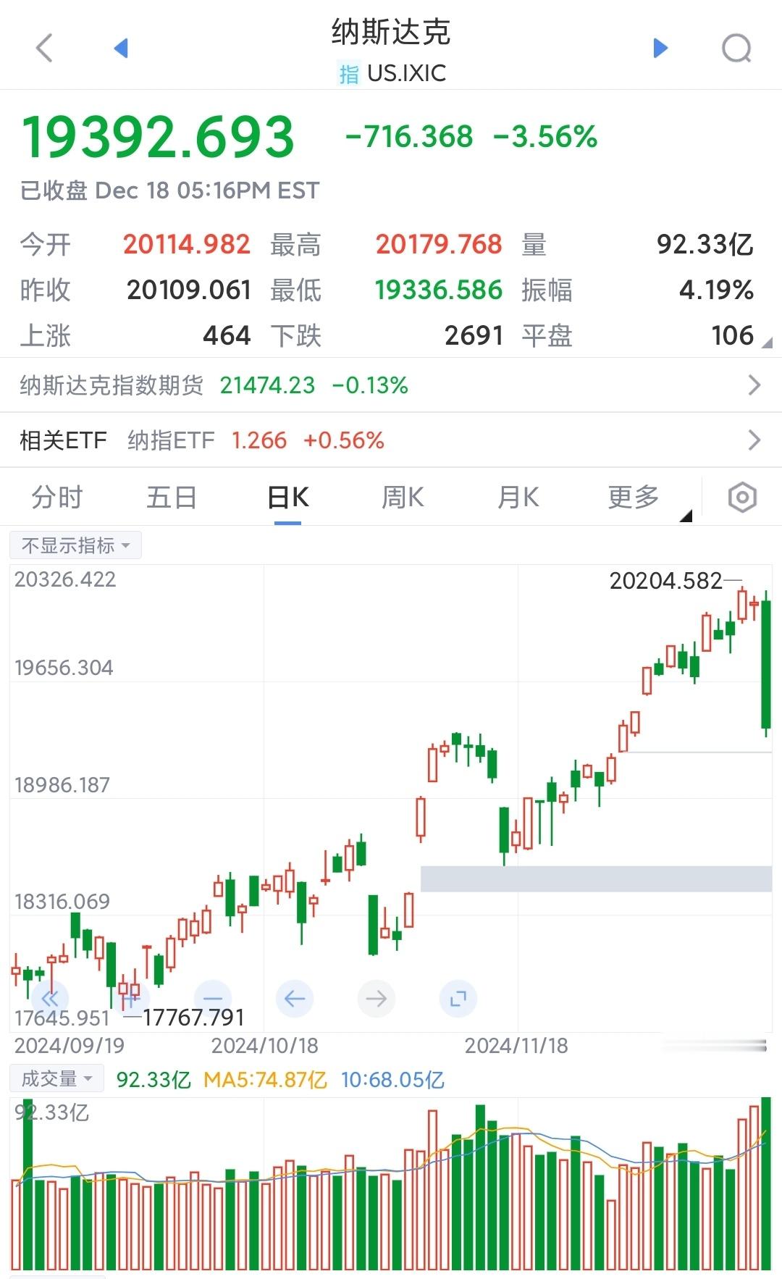The width and height of the screenshot is (782, 1279).
Task: Switch to the 分时 tab
Action: click(x=57, y=498)
